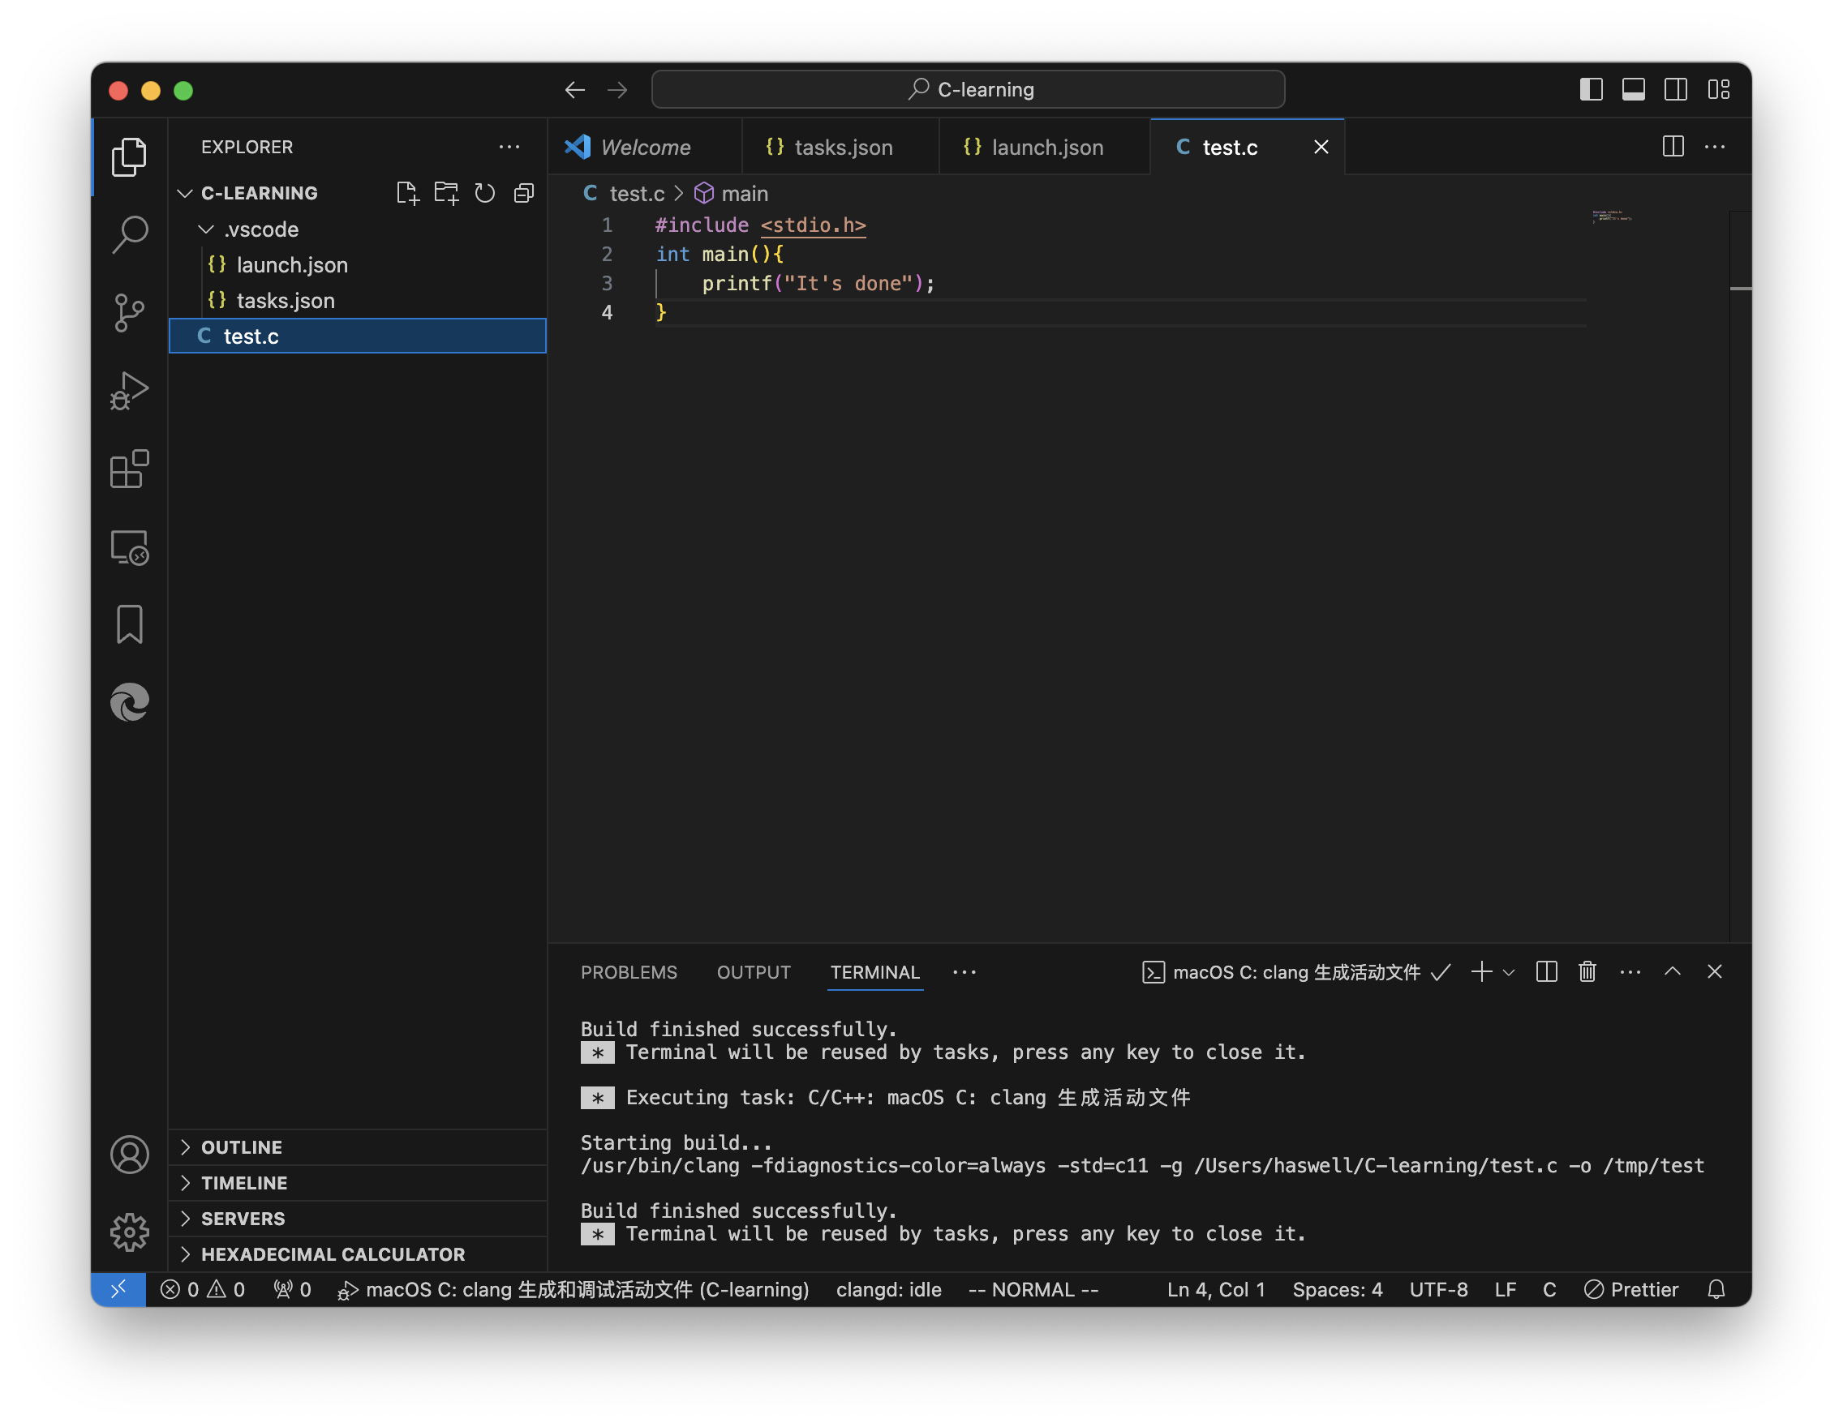Open the Search view in activity bar
Image resolution: width=1843 pixels, height=1427 pixels.
tap(129, 234)
